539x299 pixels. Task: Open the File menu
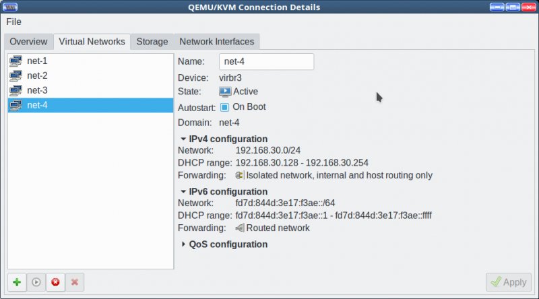13,22
